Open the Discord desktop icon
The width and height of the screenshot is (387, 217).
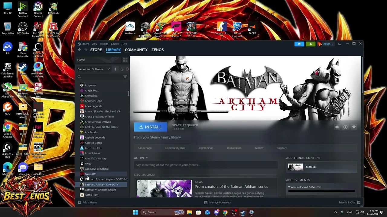23,169
